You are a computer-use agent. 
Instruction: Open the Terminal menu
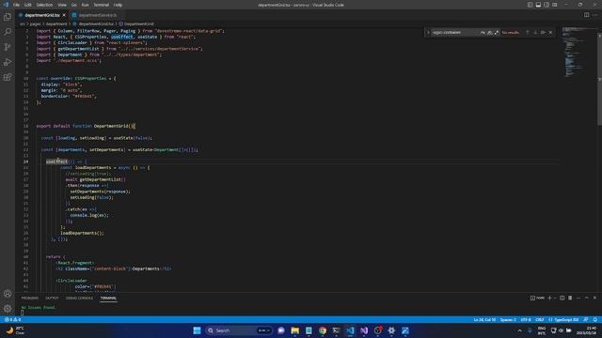[101, 5]
